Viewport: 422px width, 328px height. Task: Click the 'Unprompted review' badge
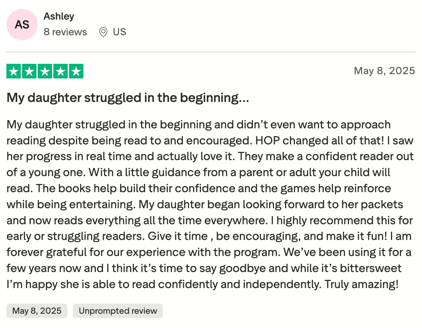click(x=118, y=311)
